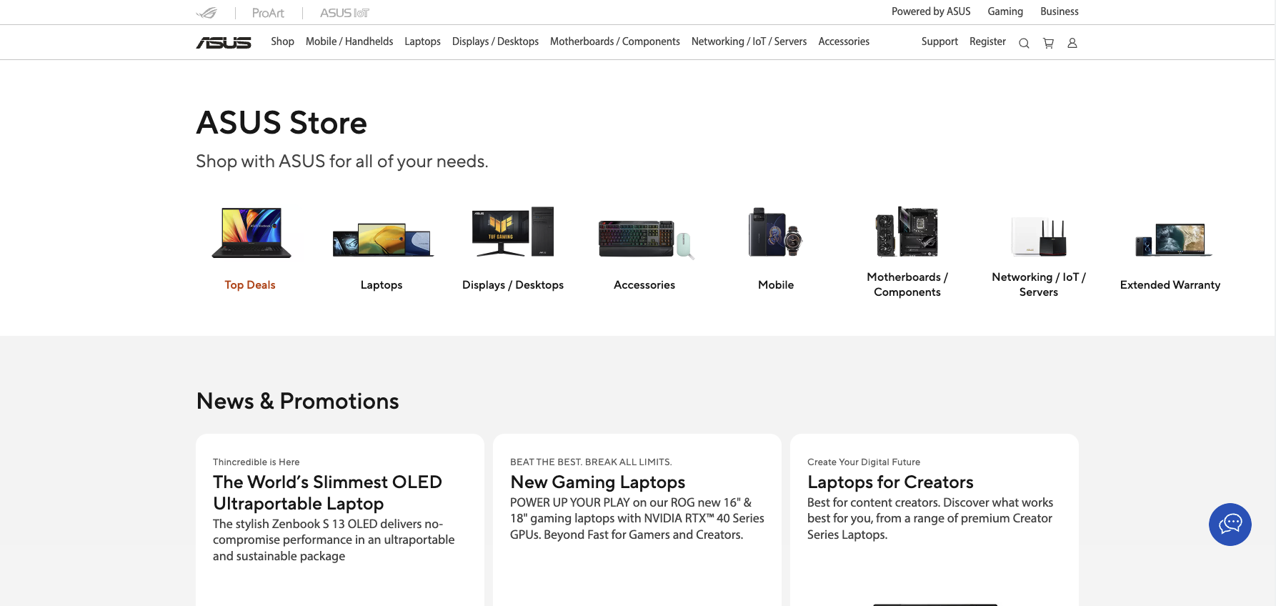Open the Gaming link in top bar
The image size is (1276, 606).
pyautogui.click(x=1005, y=11)
